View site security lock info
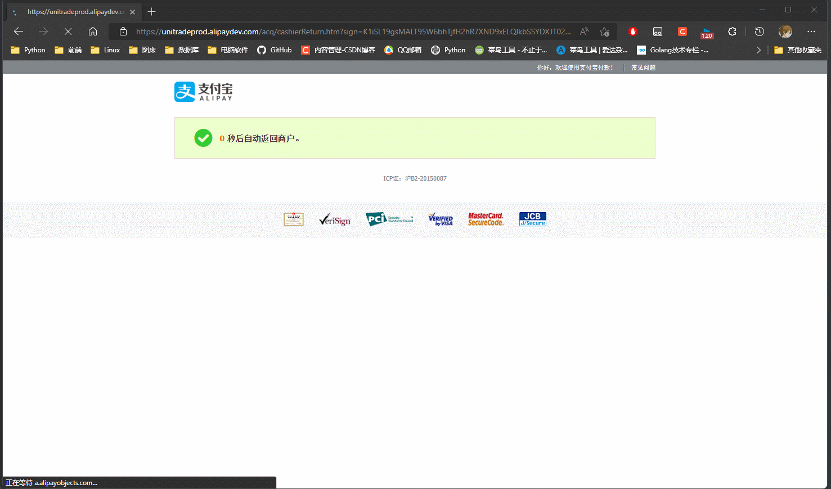This screenshot has height=489, width=831. pos(123,32)
